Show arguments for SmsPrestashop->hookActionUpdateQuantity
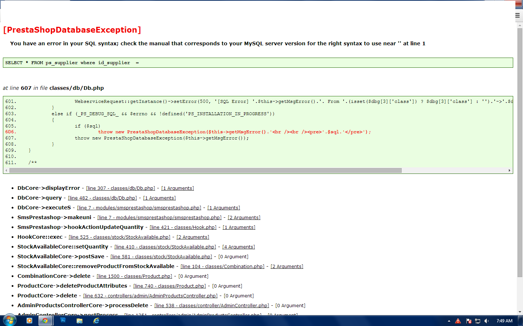 [239, 227]
